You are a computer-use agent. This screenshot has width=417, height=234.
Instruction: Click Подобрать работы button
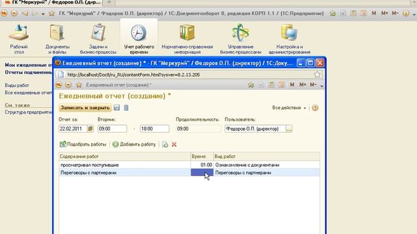click(83, 144)
